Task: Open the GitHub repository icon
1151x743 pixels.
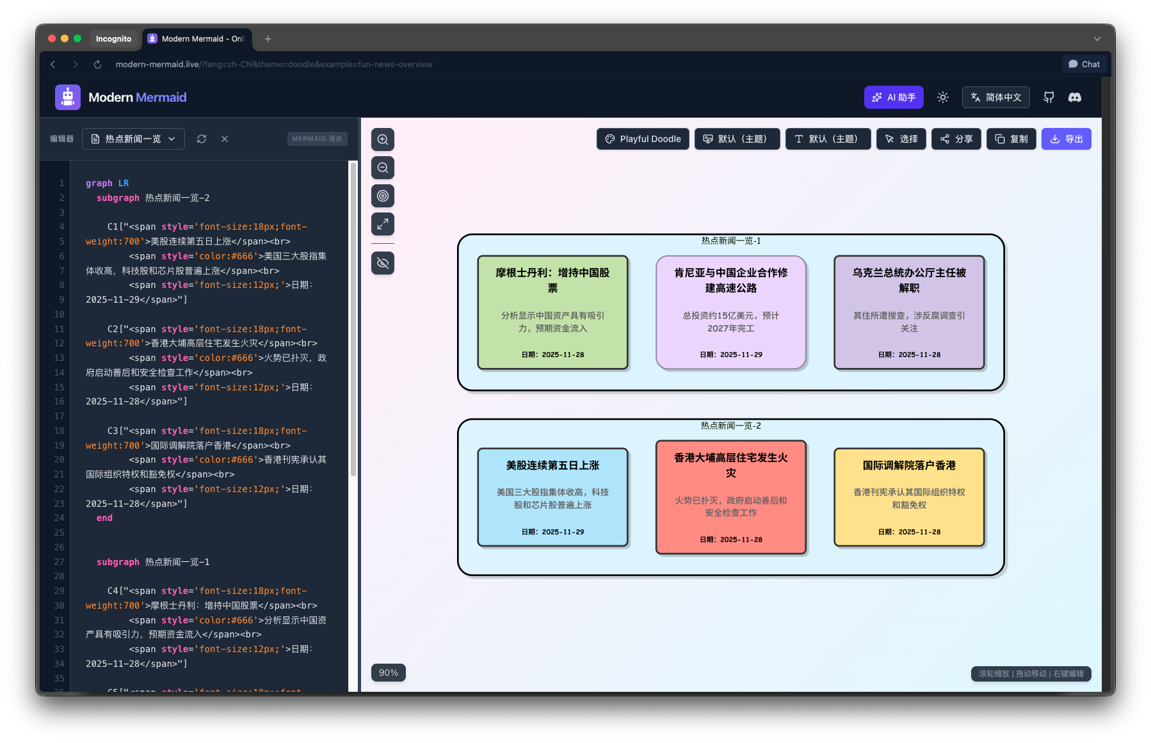Action: [1049, 97]
